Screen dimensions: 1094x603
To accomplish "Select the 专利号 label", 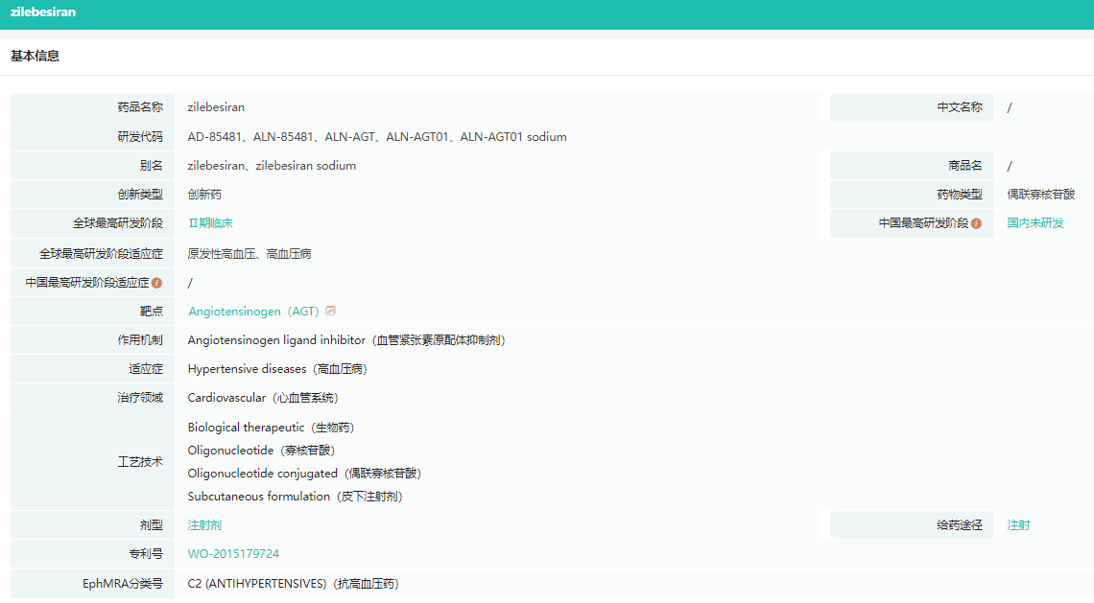I will pos(145,553).
